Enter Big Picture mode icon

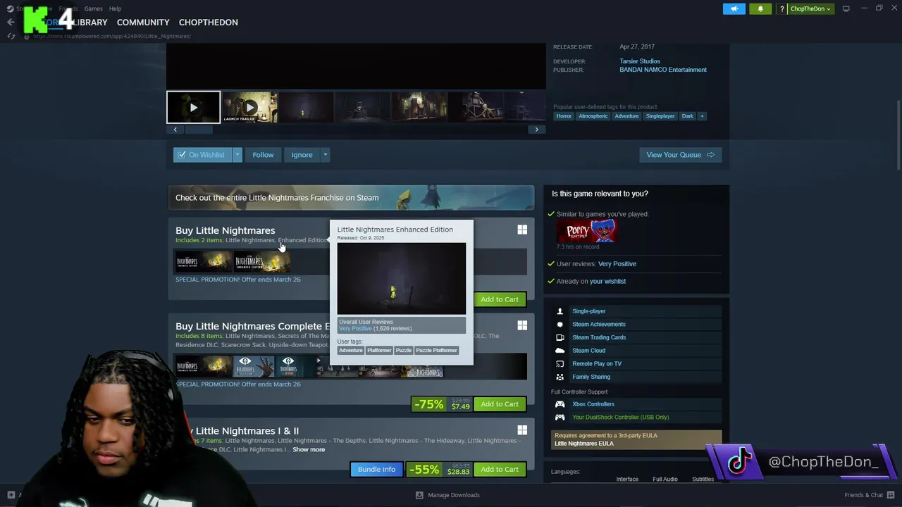pyautogui.click(x=846, y=8)
